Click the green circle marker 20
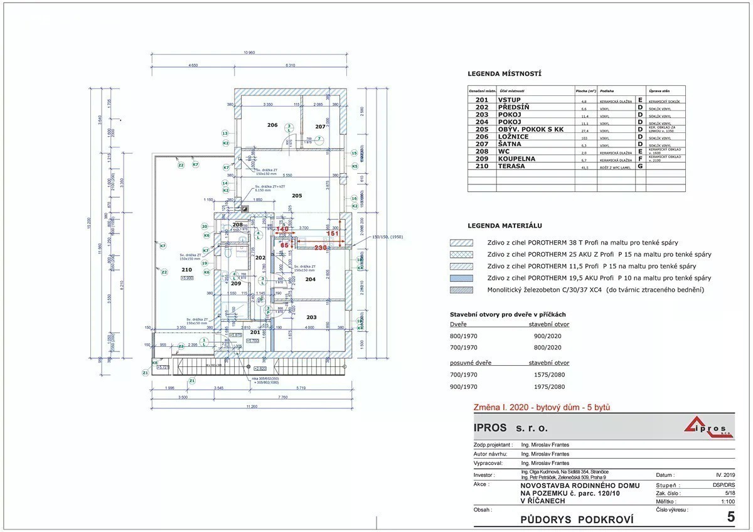This screenshot has height=532, width=753. click(x=205, y=226)
